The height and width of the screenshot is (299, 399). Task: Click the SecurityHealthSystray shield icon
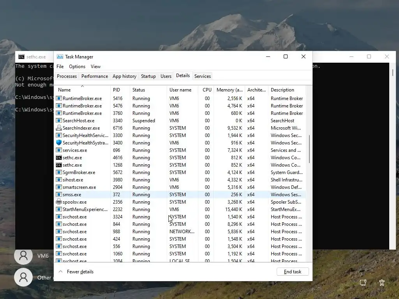59,142
